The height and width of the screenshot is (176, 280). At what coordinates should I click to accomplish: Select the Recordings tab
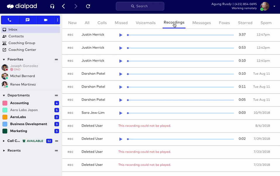click(x=174, y=23)
